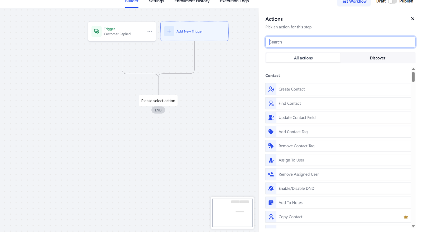Close the Actions panel
422x232 pixels.
(413, 19)
